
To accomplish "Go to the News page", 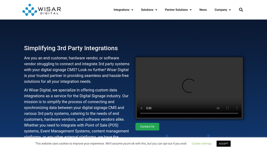I will (203, 10).
